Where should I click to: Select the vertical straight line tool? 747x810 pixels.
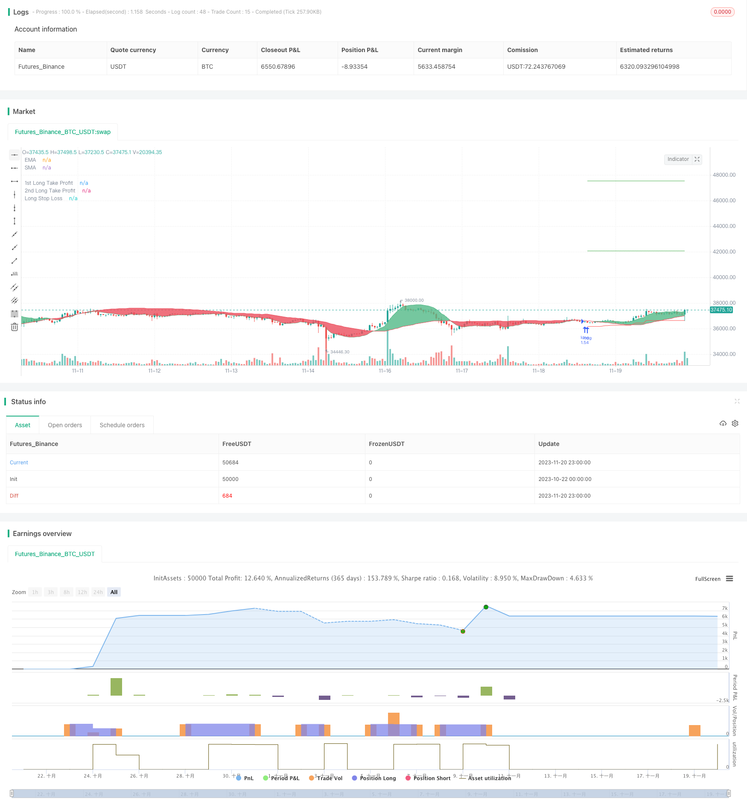15,195
